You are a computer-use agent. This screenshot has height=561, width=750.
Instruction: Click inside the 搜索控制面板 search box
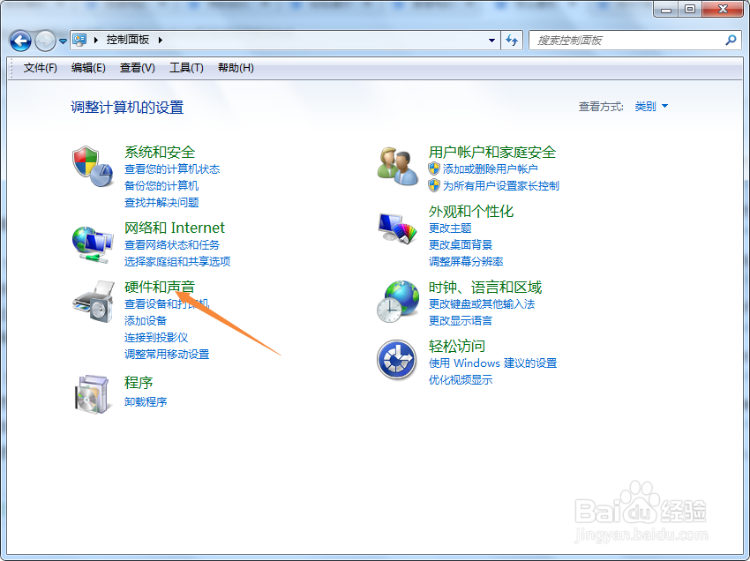pos(631,41)
